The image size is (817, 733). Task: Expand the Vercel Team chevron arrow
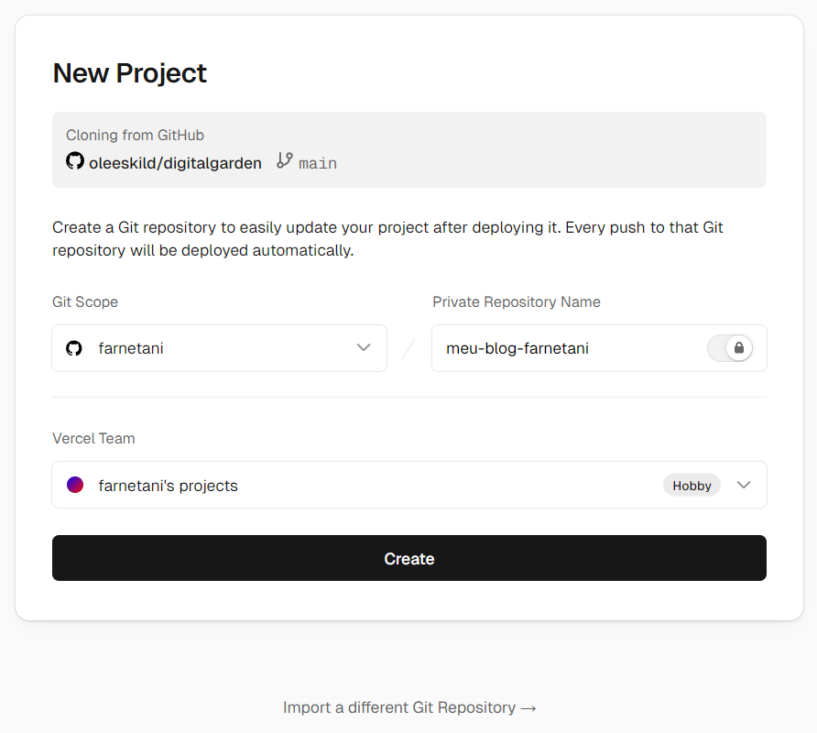pyautogui.click(x=744, y=485)
